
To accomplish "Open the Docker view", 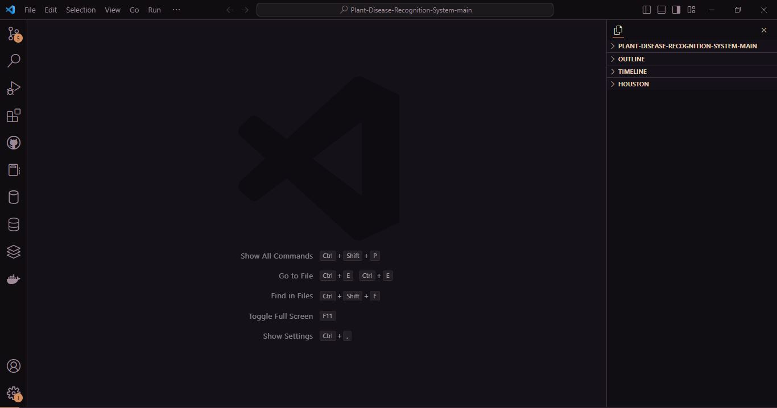I will click(14, 279).
